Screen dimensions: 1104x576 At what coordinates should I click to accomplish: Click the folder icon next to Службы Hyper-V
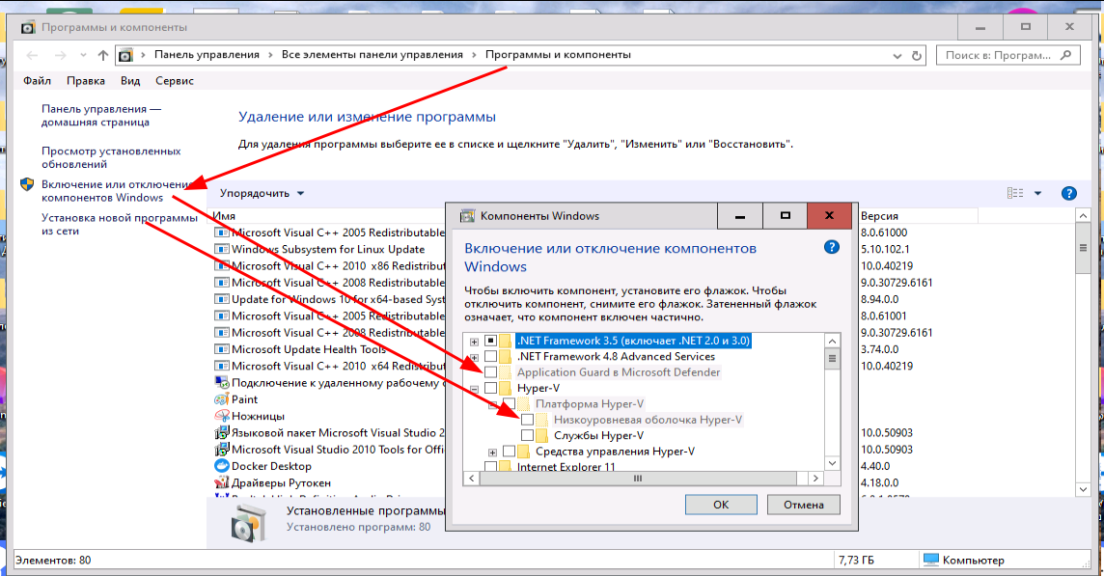pos(541,435)
